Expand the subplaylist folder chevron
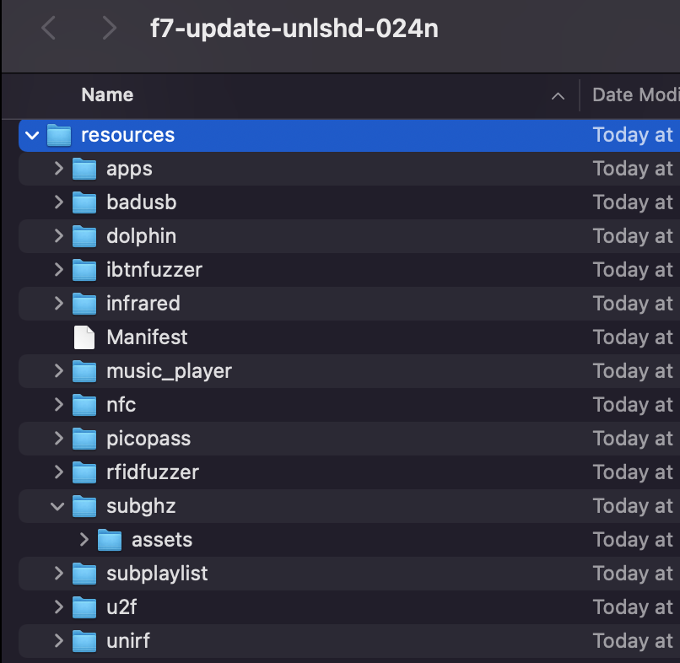Screen dimensions: 680x663 point(57,574)
